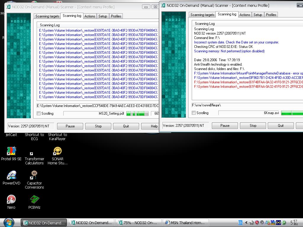Click the network monitor tray icon
The image size is (303, 227).
pos(273,223)
